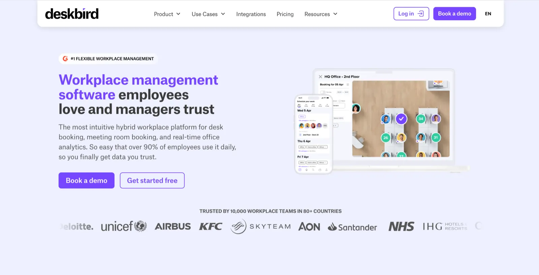The height and width of the screenshot is (275, 539).
Task: Click the unicef logo
Action: pyautogui.click(x=124, y=226)
